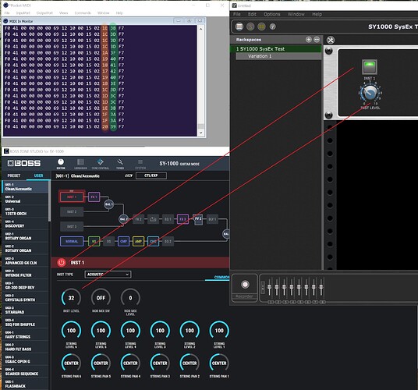Adjust the INST LEVEL 32 knob
Image resolution: width=418 pixels, height=390 pixels.
point(71,298)
